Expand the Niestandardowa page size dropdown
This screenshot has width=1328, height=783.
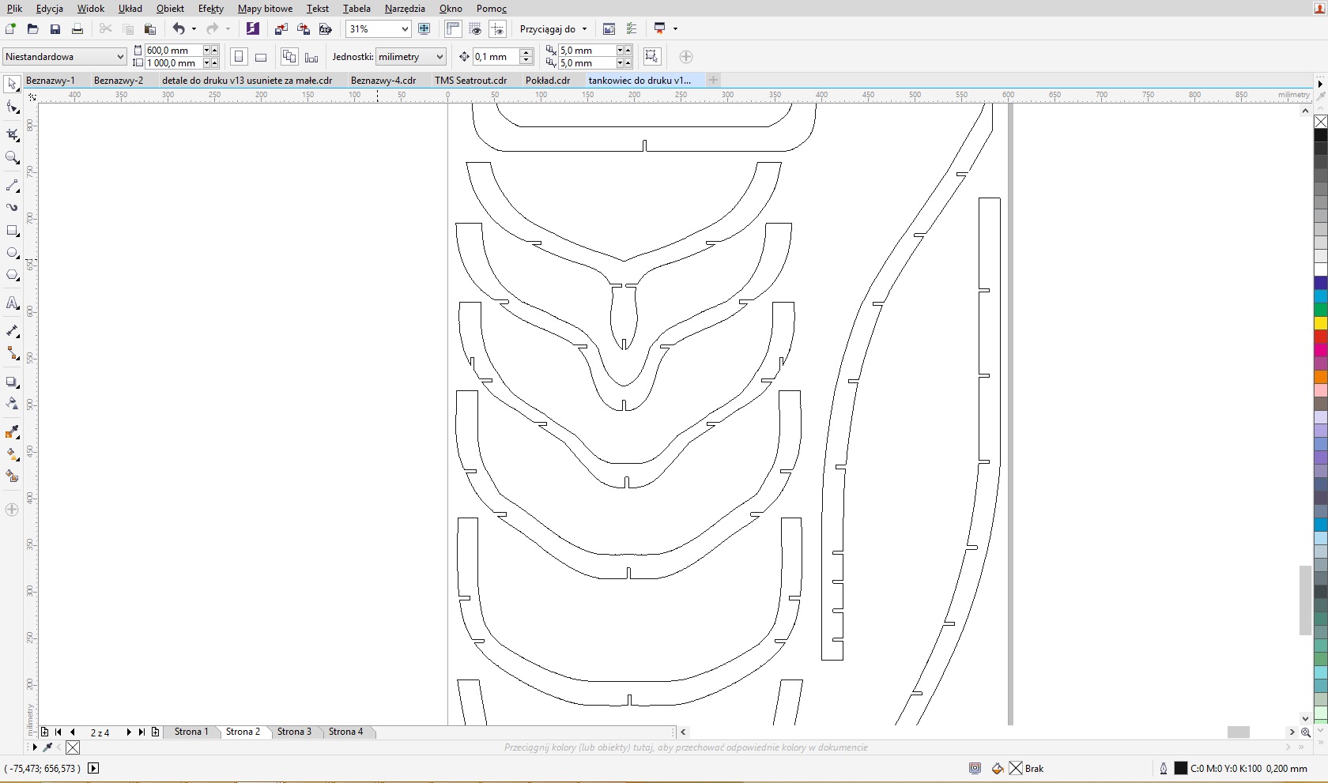120,57
